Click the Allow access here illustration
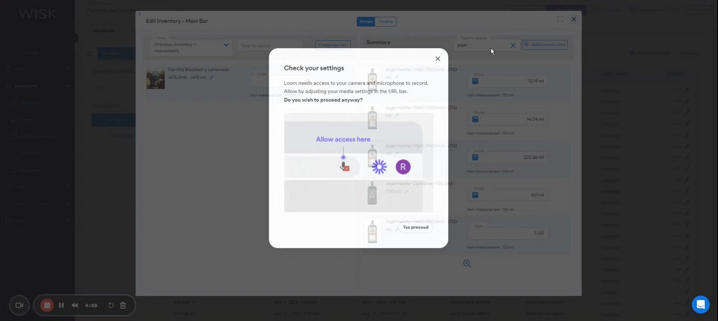The height and width of the screenshot is (321, 718). tap(359, 162)
